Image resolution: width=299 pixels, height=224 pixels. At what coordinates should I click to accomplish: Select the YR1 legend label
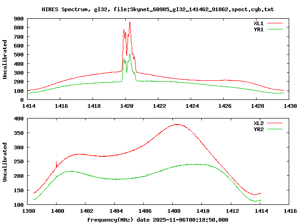[259, 28]
